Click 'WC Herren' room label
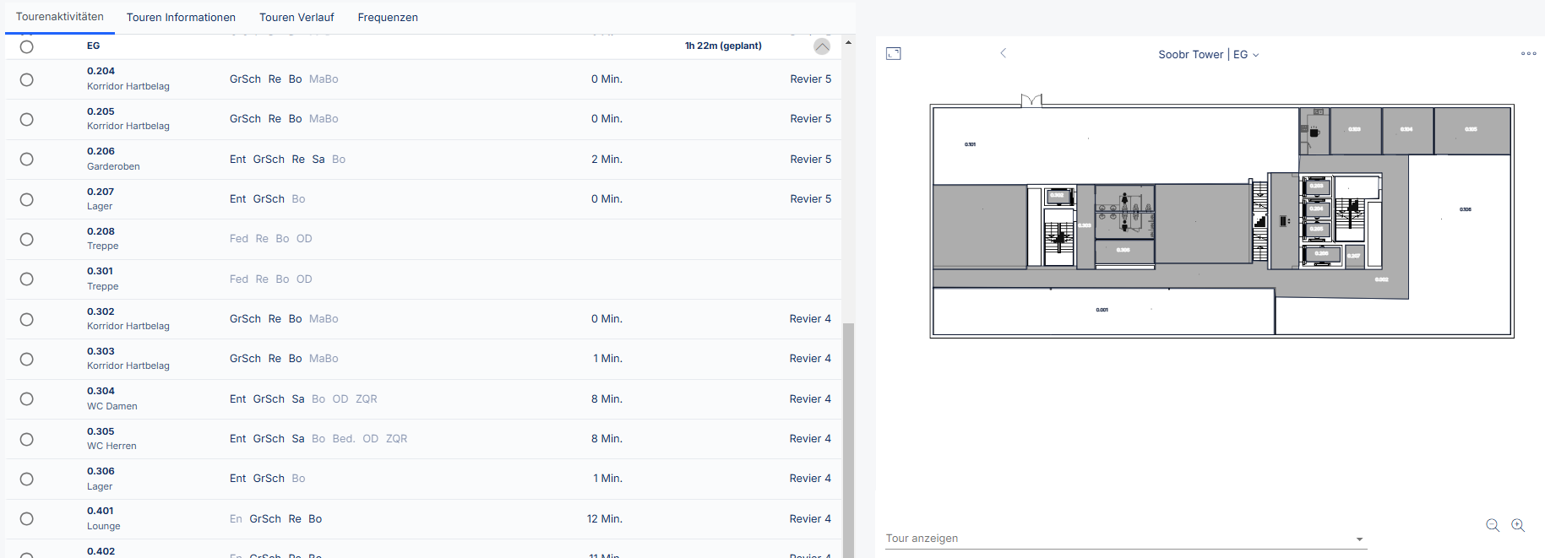This screenshot has height=558, width=1545. tap(112, 446)
